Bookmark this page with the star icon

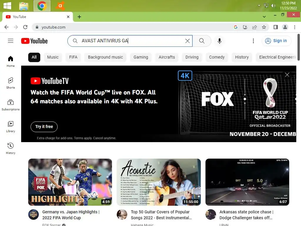click(x=264, y=27)
